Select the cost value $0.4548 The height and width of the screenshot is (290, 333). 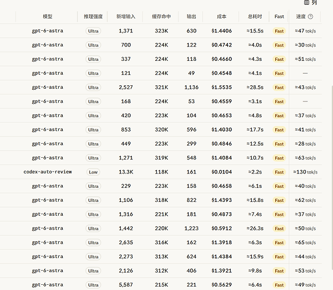[x=221, y=73]
